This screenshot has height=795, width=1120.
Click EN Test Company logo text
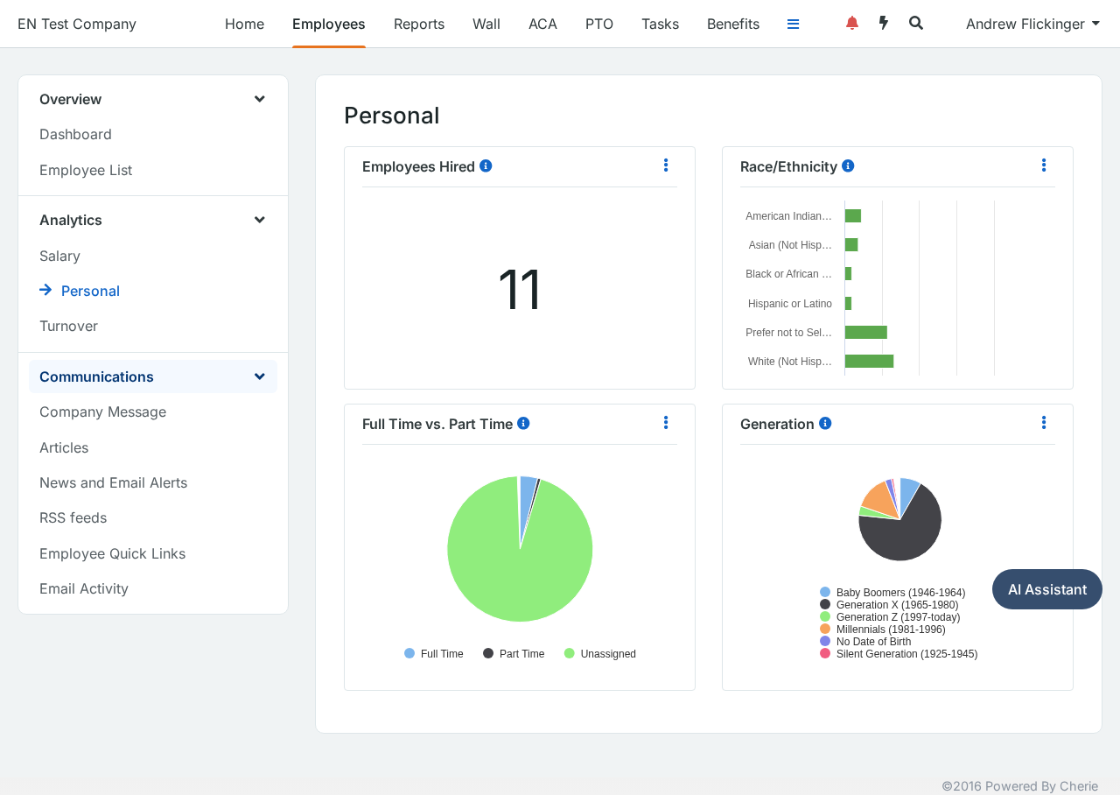click(77, 24)
